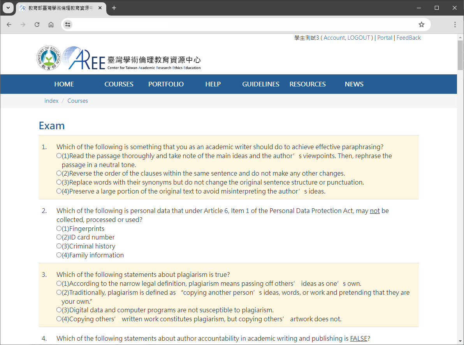Click the Account link
Viewport: 464px width, 345px height.
click(x=334, y=38)
